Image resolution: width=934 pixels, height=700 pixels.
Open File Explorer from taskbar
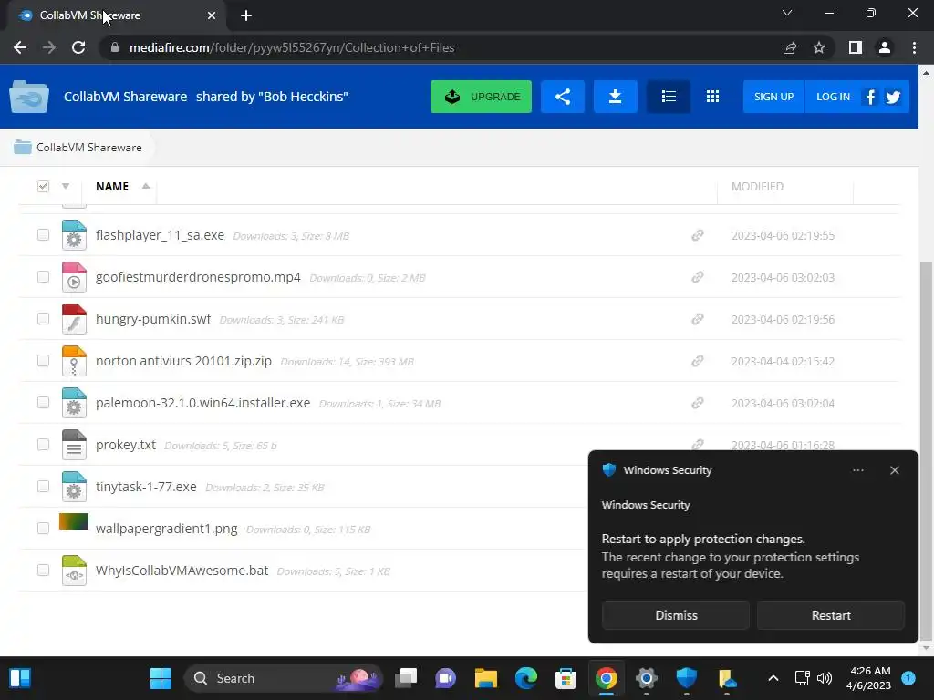tap(486, 678)
